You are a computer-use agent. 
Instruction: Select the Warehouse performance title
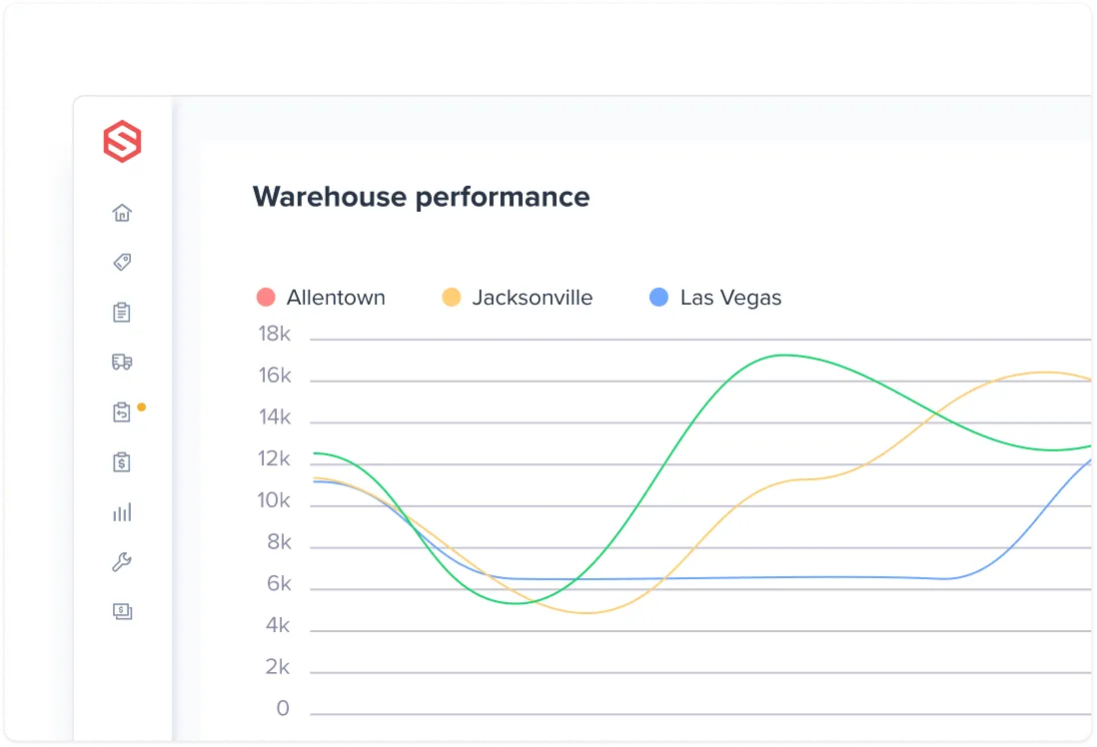421,197
